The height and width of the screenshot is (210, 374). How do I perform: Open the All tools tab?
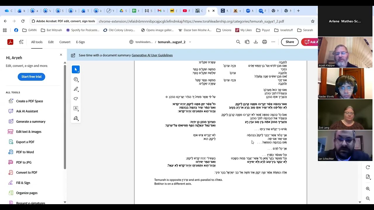click(37, 42)
